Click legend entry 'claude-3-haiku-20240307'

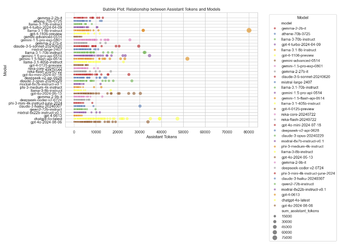coord(303,178)
